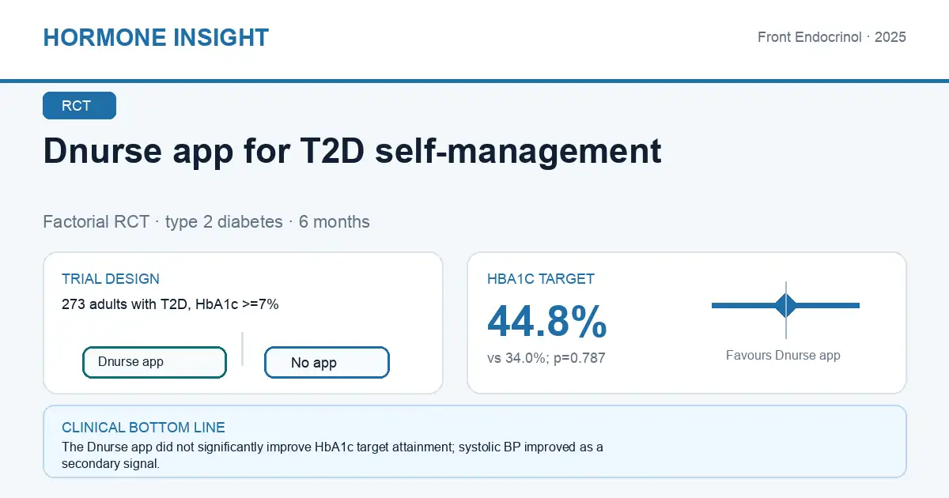The width and height of the screenshot is (949, 498).
Task: Click the Factorial RCT subtitle line
Action: pyautogui.click(x=206, y=222)
